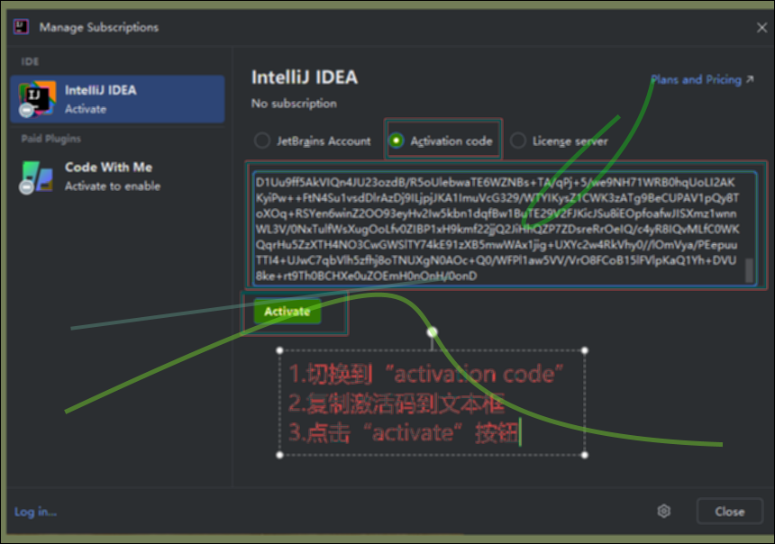Click the Log in... link
This screenshot has height=544, width=775.
[x=35, y=512]
